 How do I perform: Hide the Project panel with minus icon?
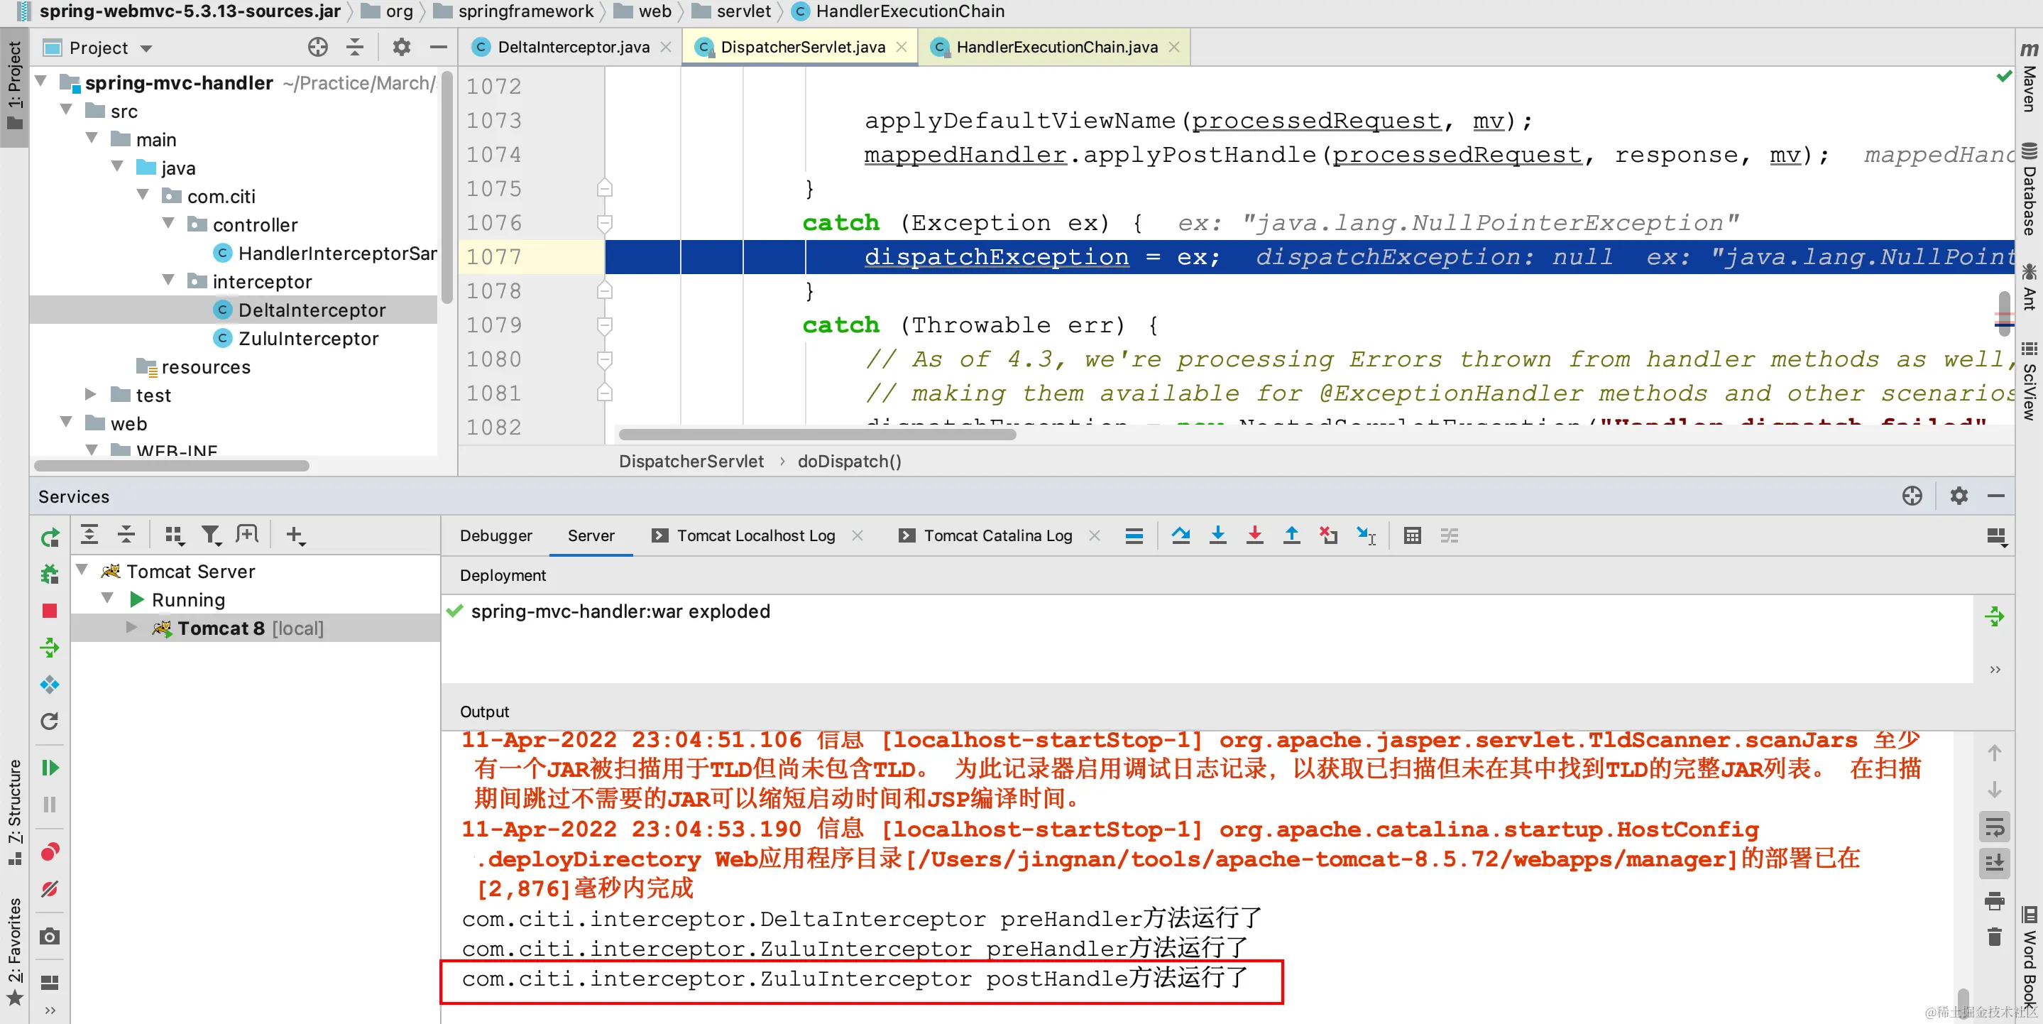439,48
